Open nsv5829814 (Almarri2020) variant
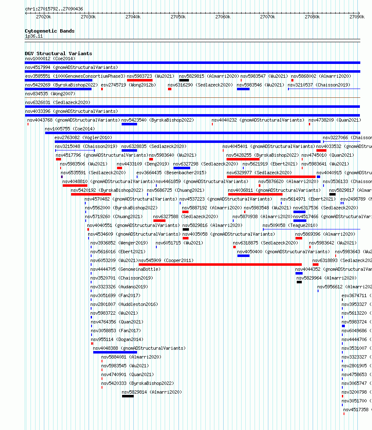 (152, 392)
